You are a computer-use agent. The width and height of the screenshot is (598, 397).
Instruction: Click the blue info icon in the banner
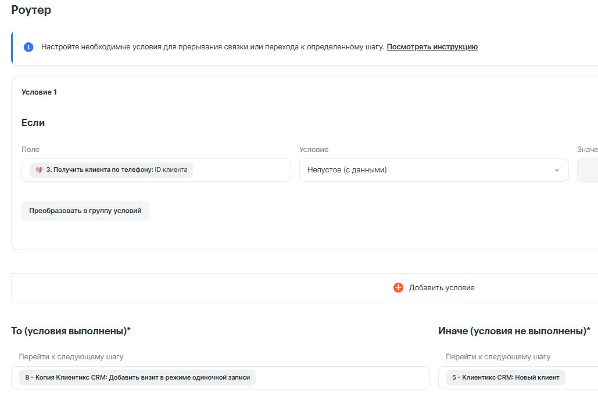click(28, 47)
